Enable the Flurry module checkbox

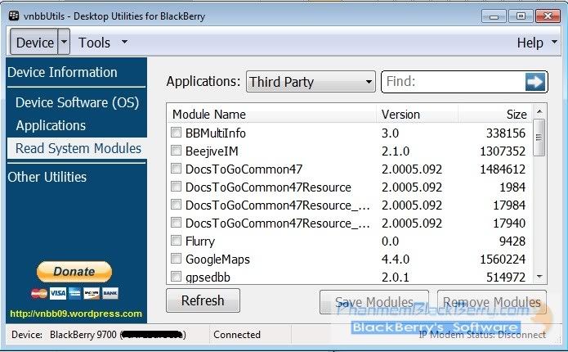click(x=176, y=240)
